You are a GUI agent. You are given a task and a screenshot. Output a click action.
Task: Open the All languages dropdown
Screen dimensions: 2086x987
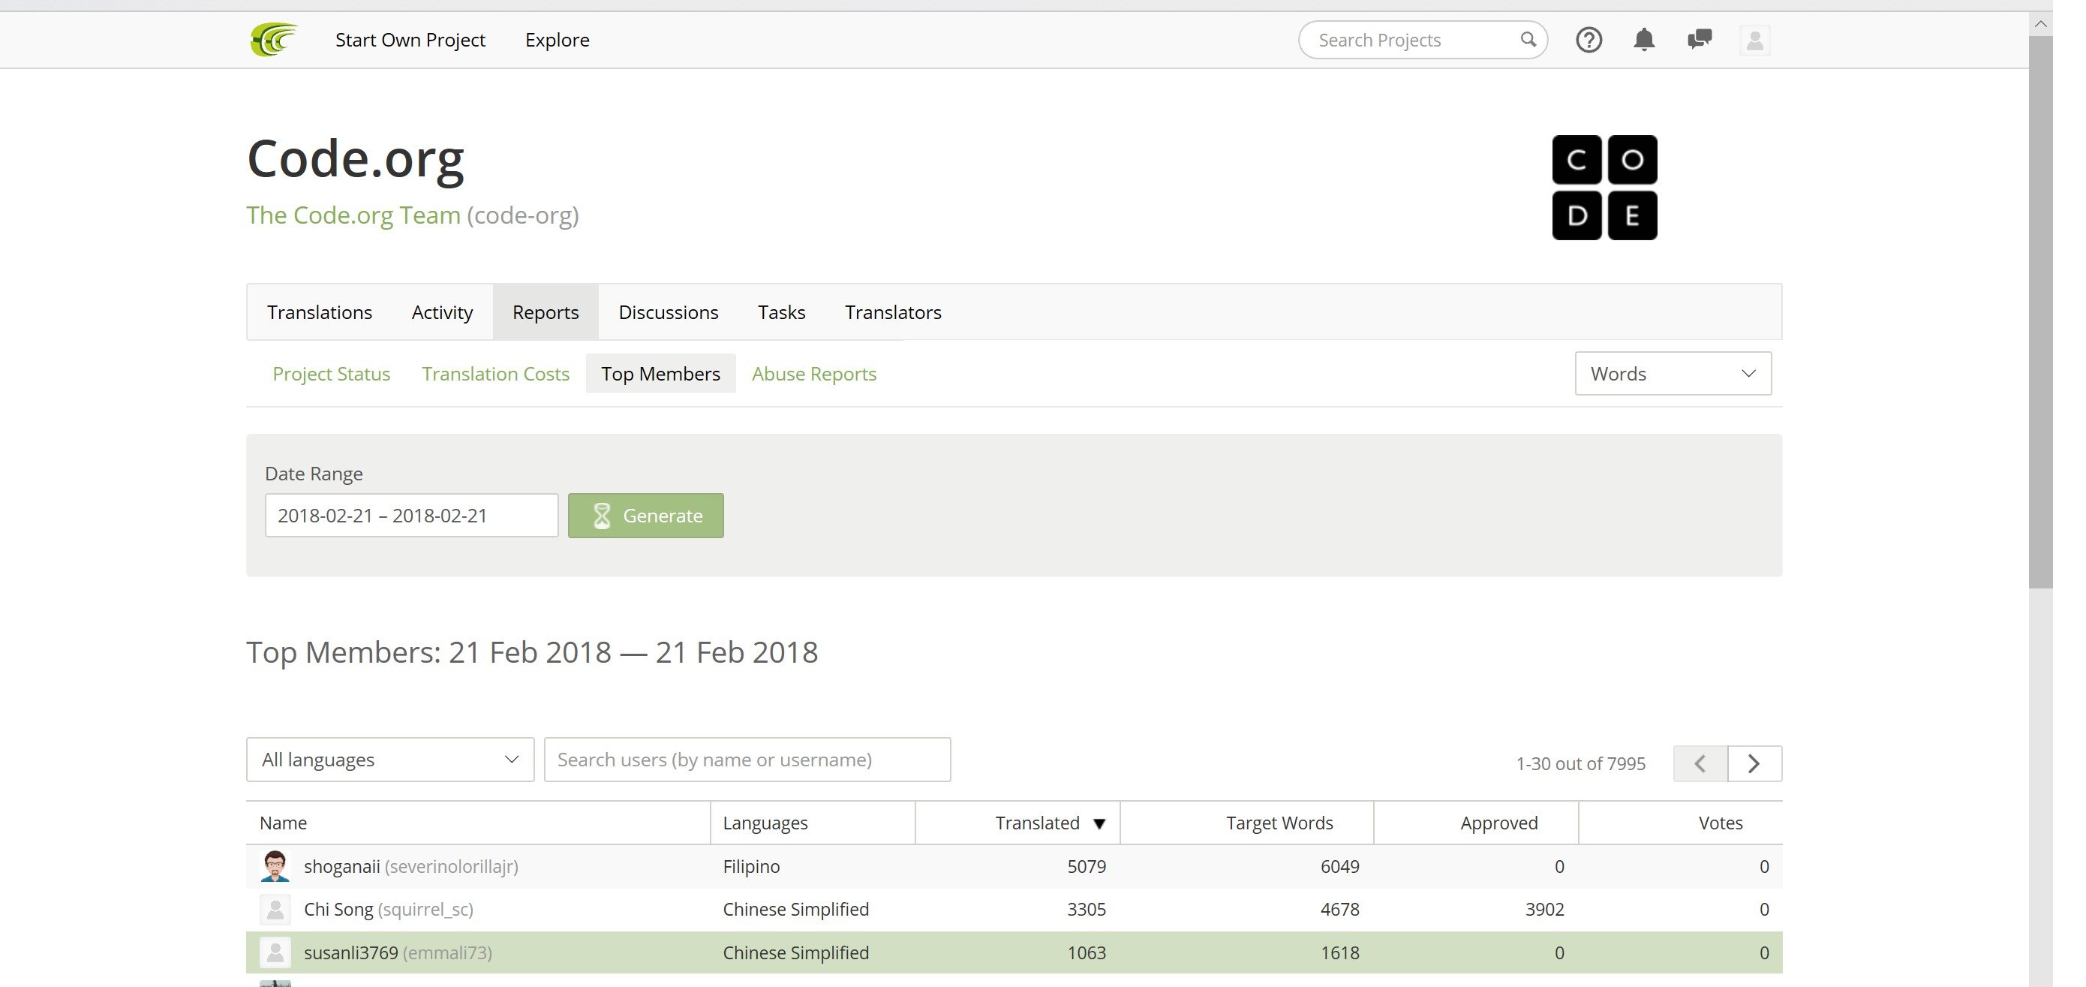pyautogui.click(x=389, y=760)
